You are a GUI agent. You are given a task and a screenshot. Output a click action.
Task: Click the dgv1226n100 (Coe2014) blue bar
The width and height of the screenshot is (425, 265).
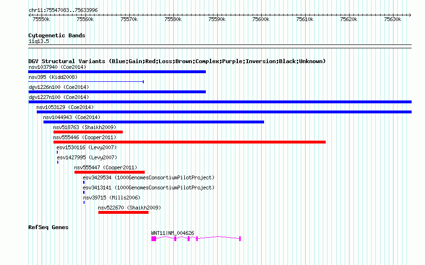117,92
